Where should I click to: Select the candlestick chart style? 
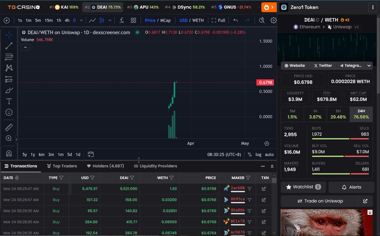[x=102, y=20]
